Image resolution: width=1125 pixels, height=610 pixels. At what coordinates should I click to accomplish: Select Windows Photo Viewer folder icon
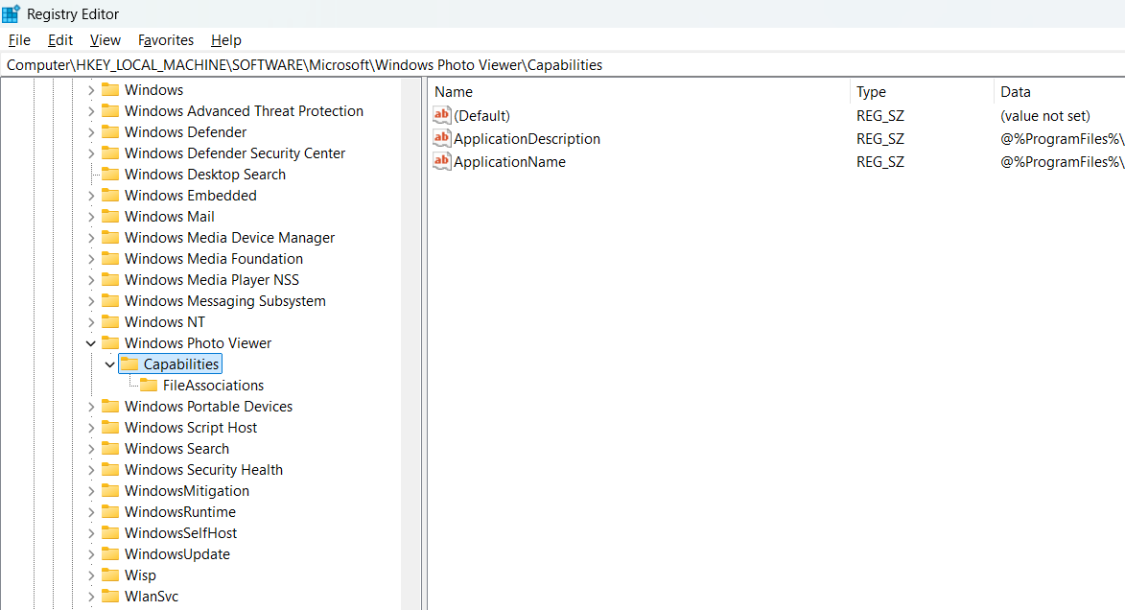click(x=110, y=343)
